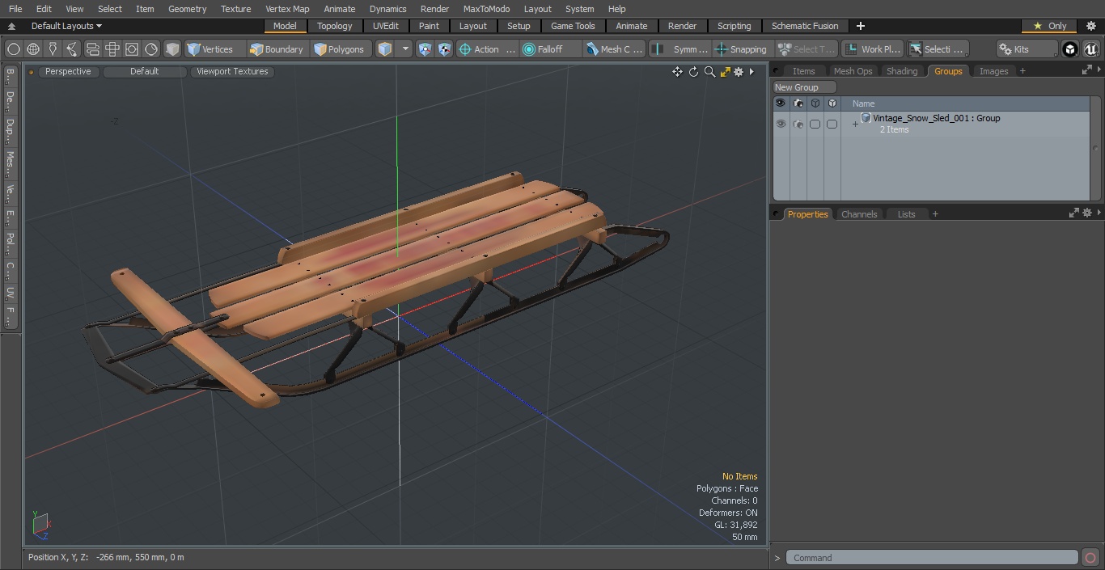Screen dimensions: 1105x570
Task: Open the dropdown arrow next to items cube
Action: point(405,49)
